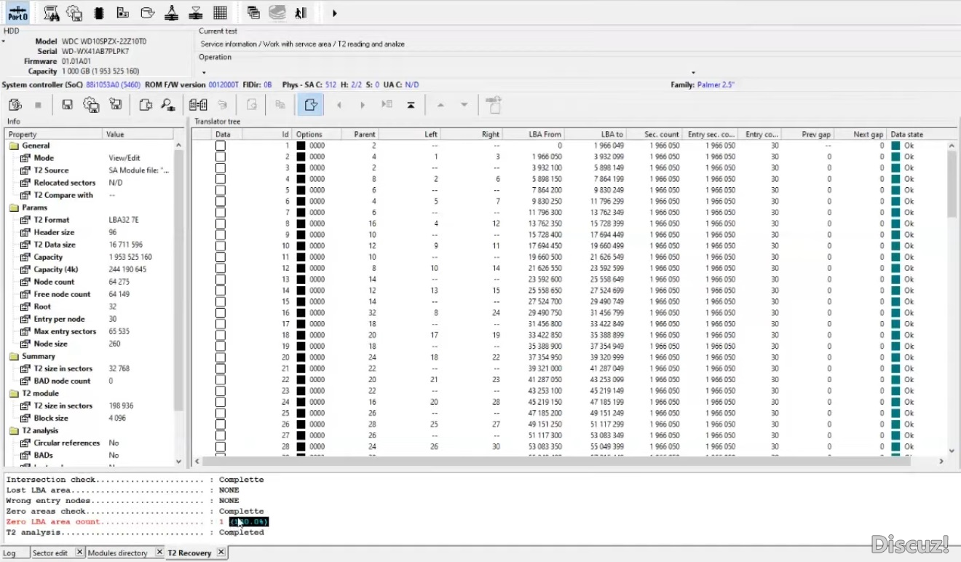Collapse the General property group
961x562 pixels.
(14, 146)
